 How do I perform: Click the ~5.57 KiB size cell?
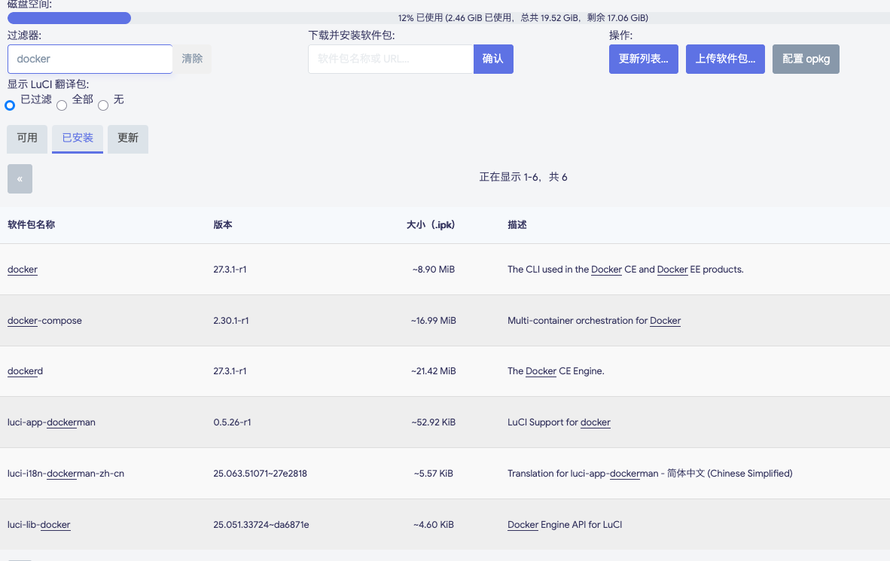(x=434, y=474)
